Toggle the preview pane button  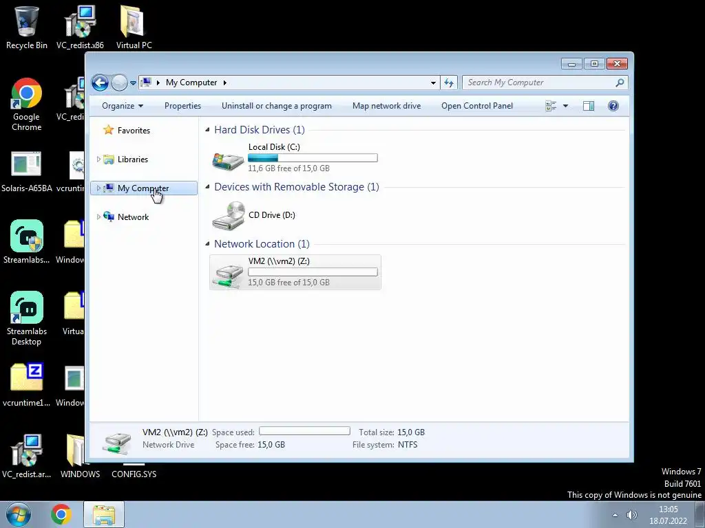coord(589,106)
